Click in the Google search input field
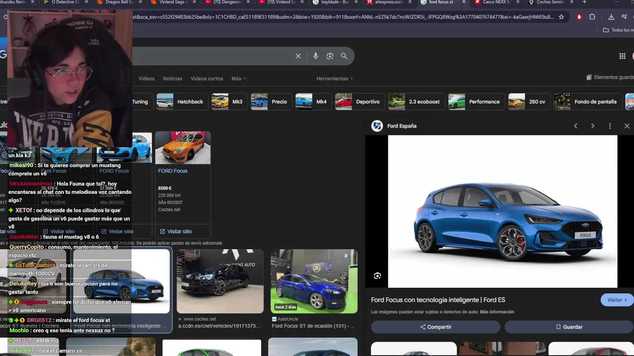634x356 pixels. [x=213, y=56]
